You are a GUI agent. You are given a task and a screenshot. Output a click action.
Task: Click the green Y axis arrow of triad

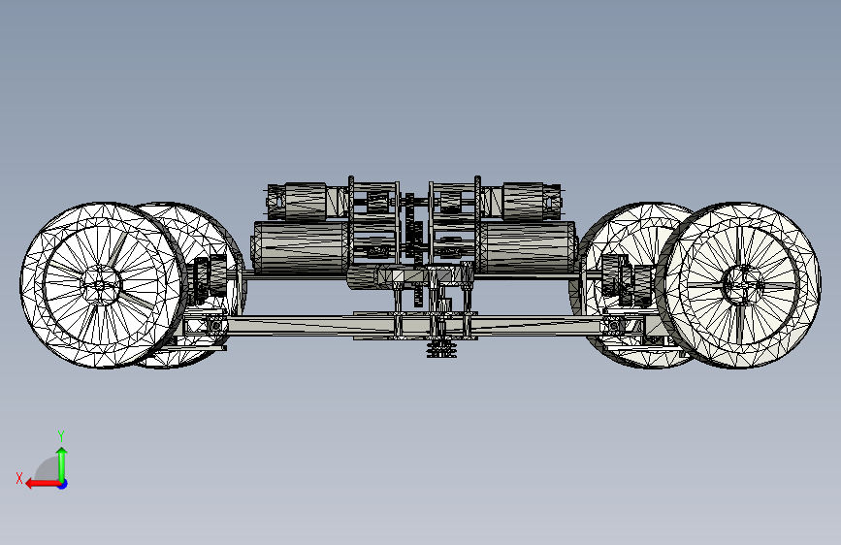coord(62,464)
